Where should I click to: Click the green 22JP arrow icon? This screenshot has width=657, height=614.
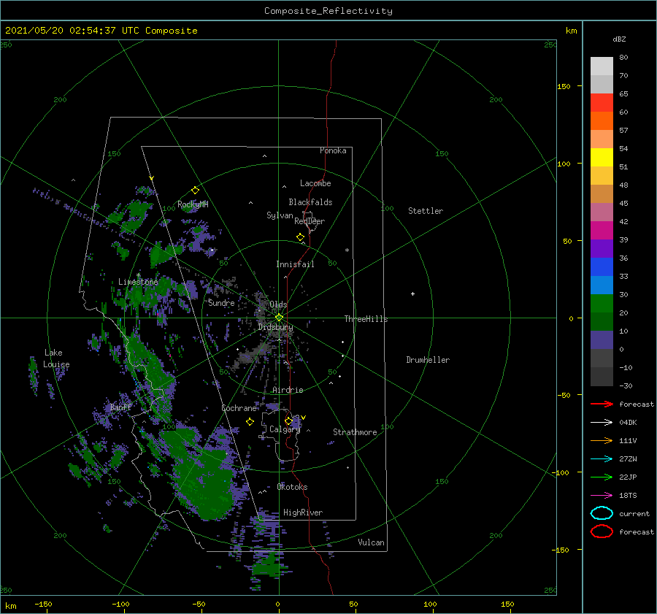(x=602, y=477)
